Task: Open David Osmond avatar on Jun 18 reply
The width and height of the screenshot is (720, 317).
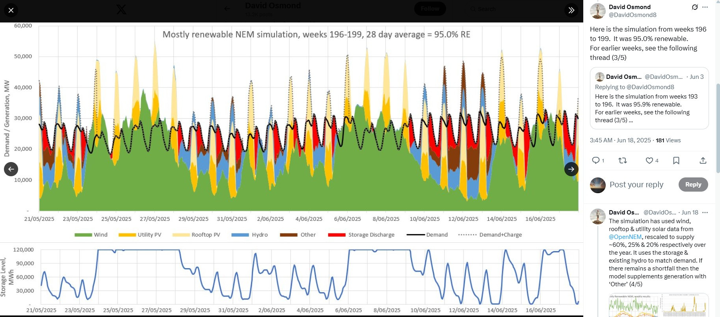Action: pyautogui.click(x=598, y=216)
